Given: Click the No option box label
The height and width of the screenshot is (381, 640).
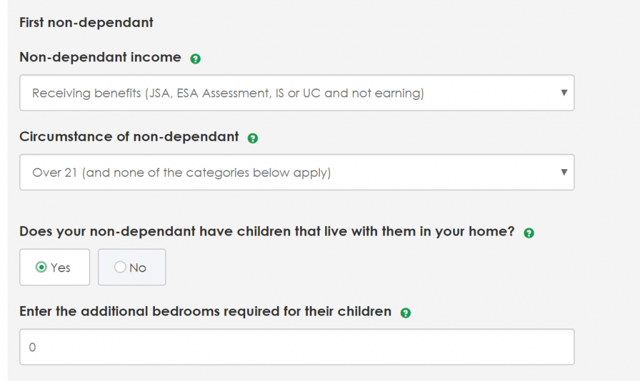Looking at the screenshot, I should point(138,268).
